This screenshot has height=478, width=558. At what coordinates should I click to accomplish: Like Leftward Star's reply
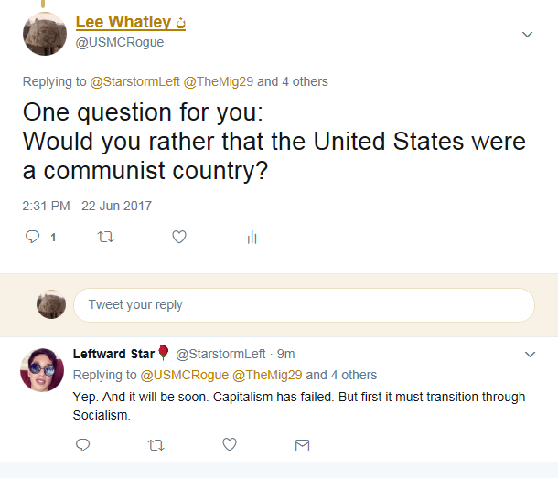(230, 444)
